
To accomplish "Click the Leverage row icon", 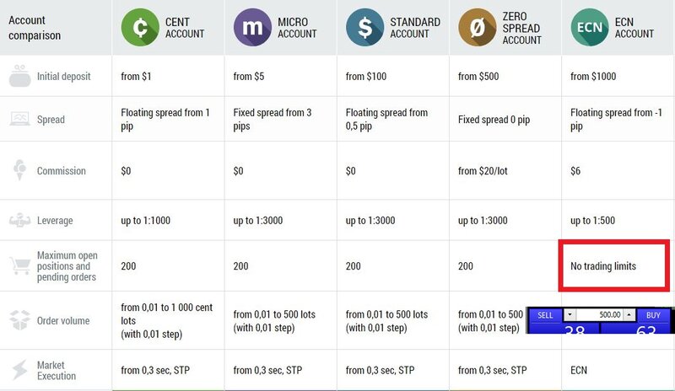I will click(18, 220).
